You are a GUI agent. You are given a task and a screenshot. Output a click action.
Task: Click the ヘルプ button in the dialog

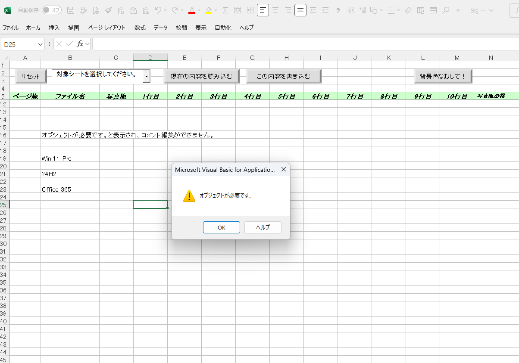pyautogui.click(x=263, y=227)
